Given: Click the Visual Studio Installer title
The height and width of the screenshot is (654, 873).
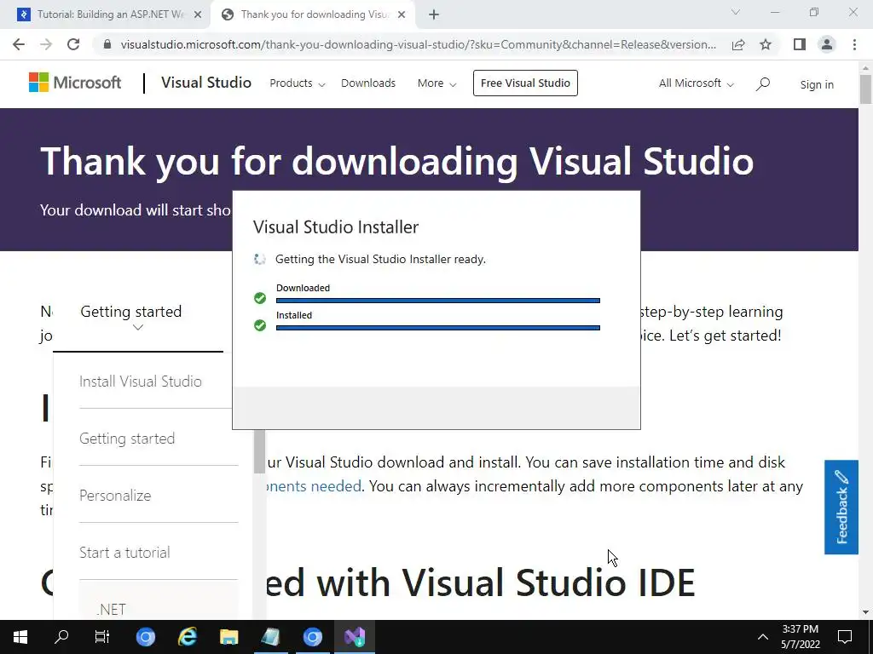Looking at the screenshot, I should tap(336, 227).
